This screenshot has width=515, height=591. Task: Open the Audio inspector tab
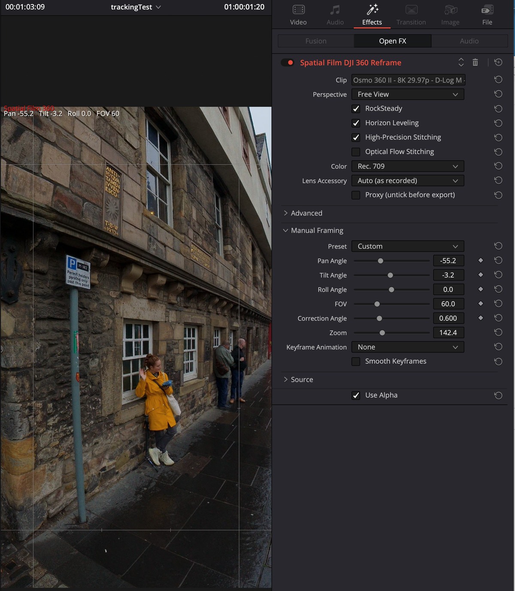tap(335, 15)
